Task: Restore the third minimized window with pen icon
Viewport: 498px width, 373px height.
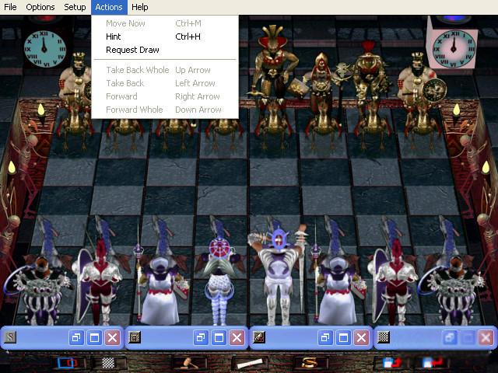Action: pyautogui.click(x=325, y=337)
